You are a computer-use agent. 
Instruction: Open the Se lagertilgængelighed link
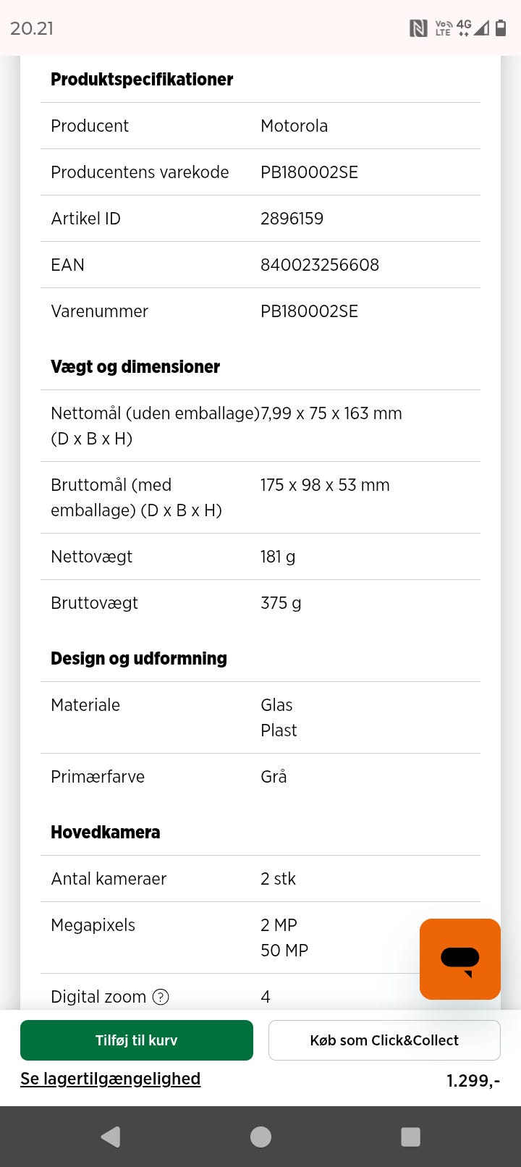coord(110,1079)
